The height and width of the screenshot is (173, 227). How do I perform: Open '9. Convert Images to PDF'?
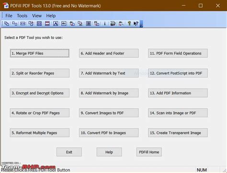coord(109,113)
